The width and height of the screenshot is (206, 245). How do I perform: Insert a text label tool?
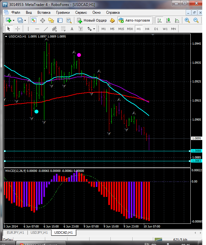[x=72, y=29]
